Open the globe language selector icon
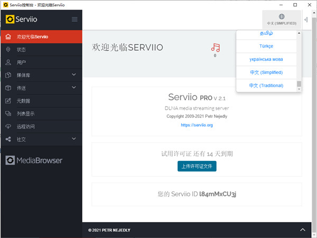Image resolution: width=317 pixels, height=238 pixels. [x=282, y=17]
